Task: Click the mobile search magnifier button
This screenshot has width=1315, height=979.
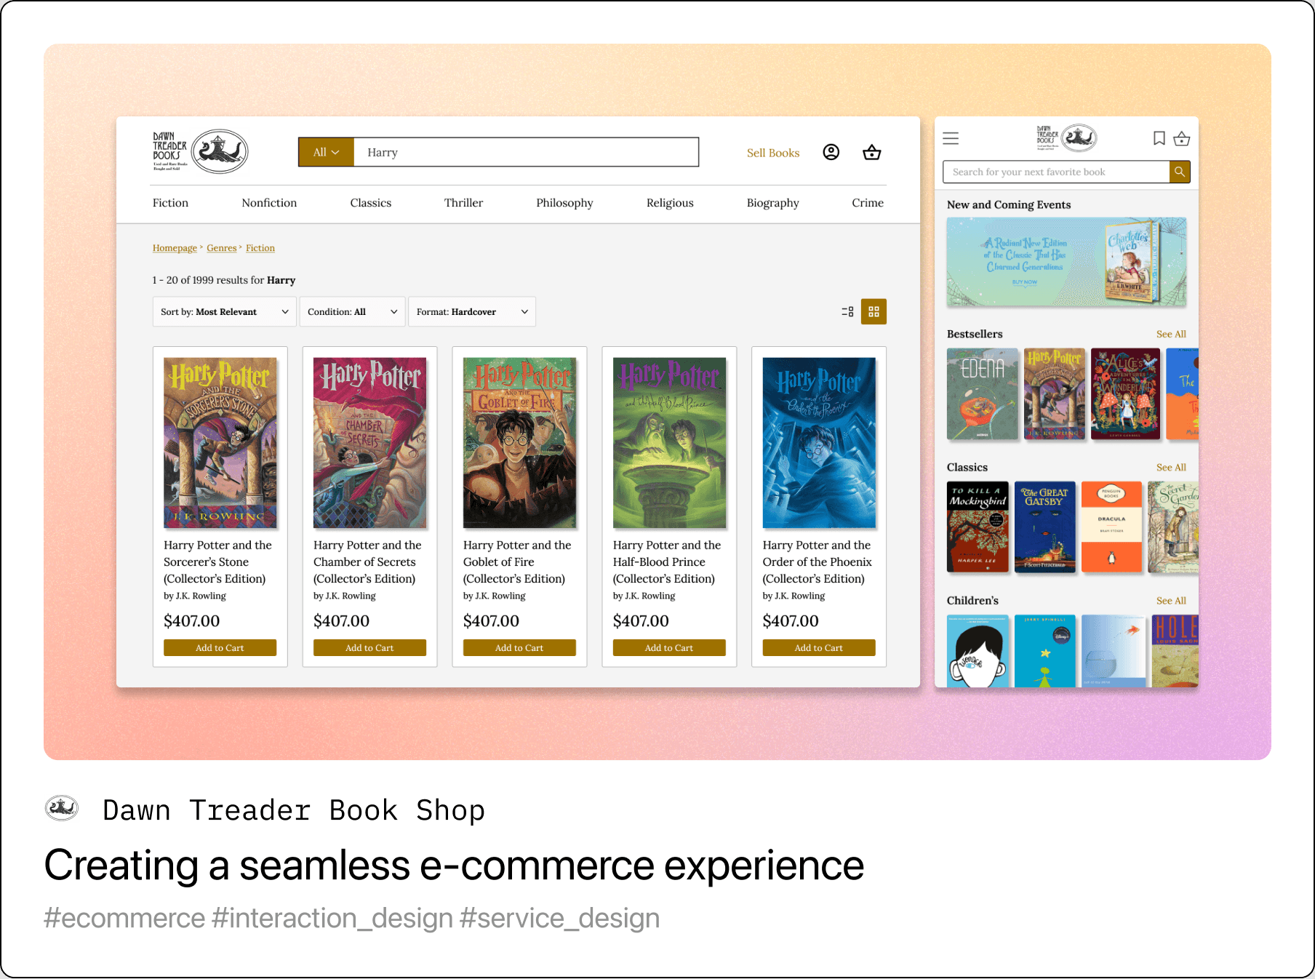Action: coord(1180,172)
